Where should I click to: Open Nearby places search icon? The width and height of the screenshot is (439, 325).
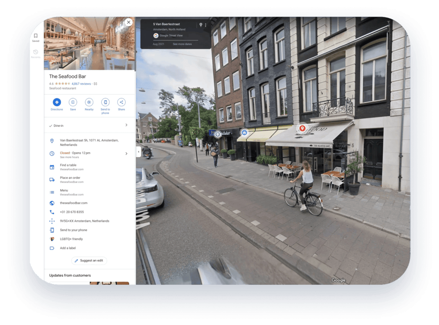pos(89,102)
